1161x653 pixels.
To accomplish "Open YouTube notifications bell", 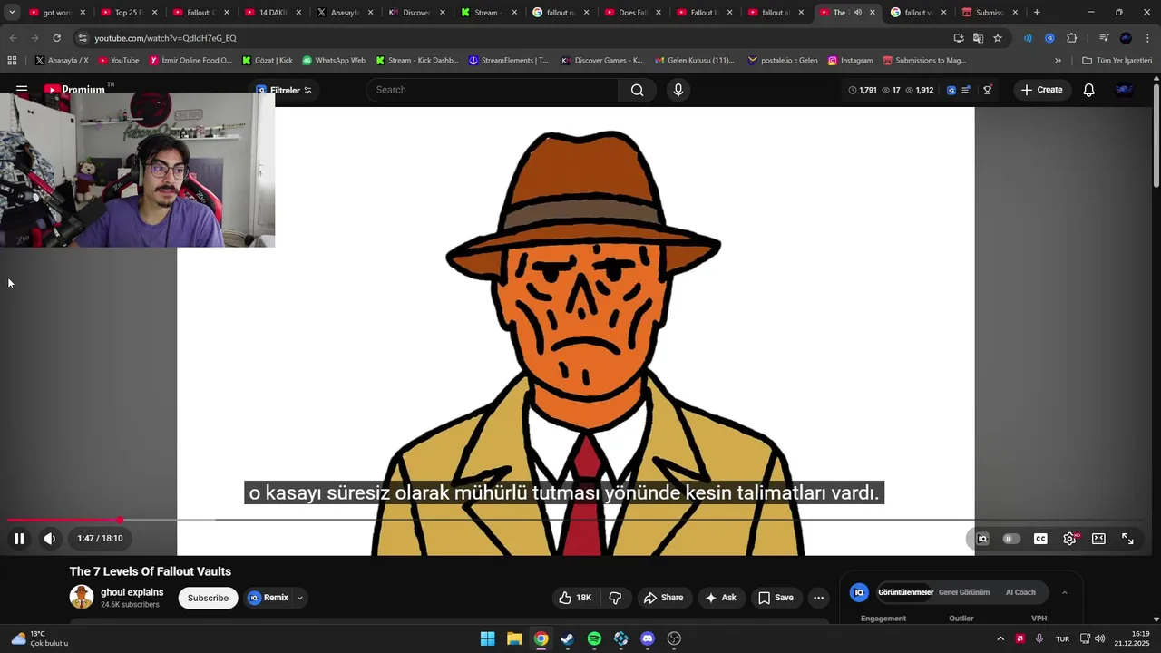I will pyautogui.click(x=1088, y=90).
